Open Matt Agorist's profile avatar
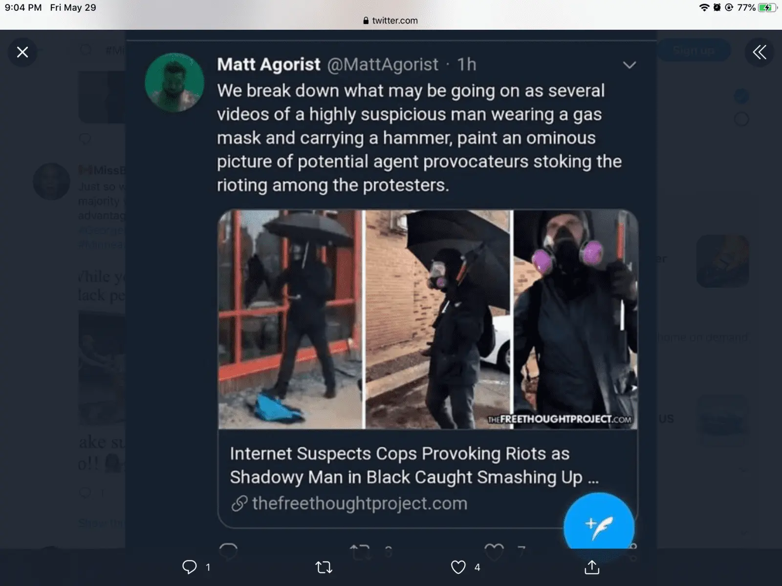 pyautogui.click(x=174, y=82)
